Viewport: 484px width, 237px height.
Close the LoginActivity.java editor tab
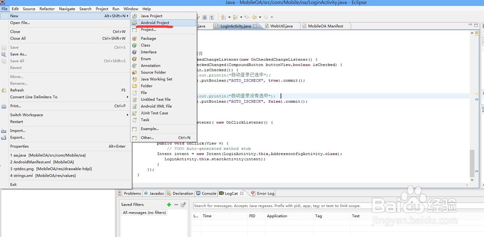click(255, 26)
